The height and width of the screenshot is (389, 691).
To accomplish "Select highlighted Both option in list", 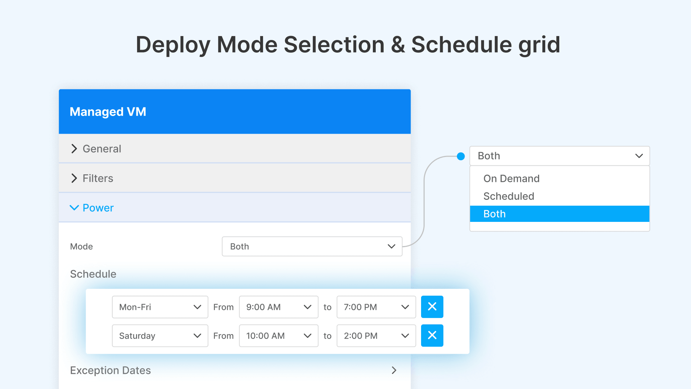I will 560,214.
